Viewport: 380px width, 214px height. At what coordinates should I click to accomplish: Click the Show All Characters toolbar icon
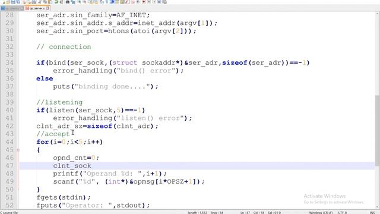point(107,2)
